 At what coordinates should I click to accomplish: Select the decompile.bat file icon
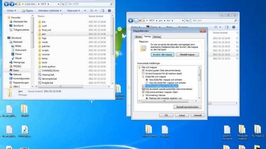click(39, 79)
